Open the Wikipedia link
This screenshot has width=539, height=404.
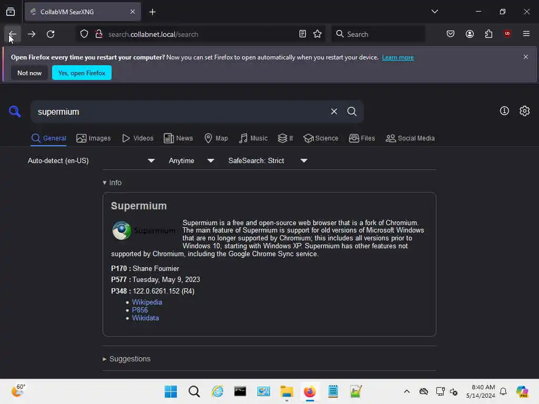click(x=147, y=302)
